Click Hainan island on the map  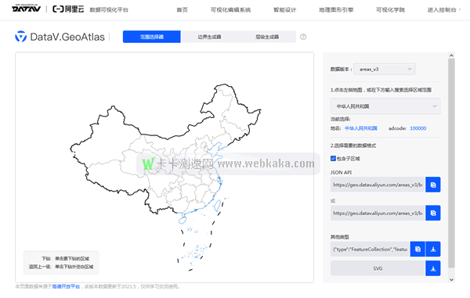click(183, 221)
